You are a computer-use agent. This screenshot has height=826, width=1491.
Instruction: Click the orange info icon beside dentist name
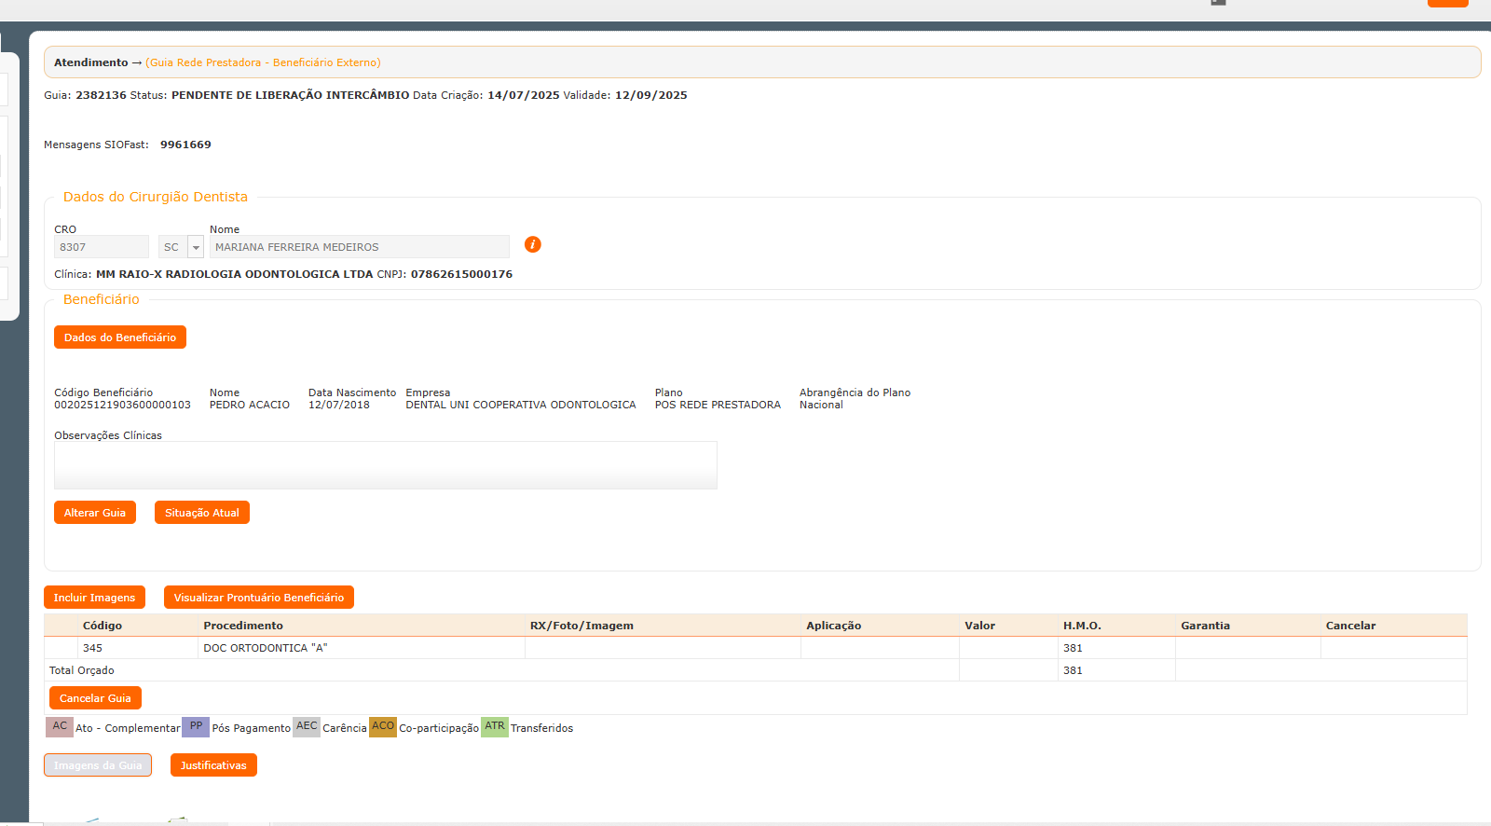coord(532,244)
